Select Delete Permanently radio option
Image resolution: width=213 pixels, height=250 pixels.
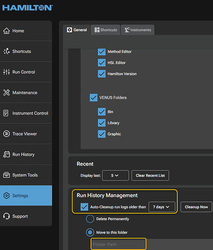pos(90,219)
